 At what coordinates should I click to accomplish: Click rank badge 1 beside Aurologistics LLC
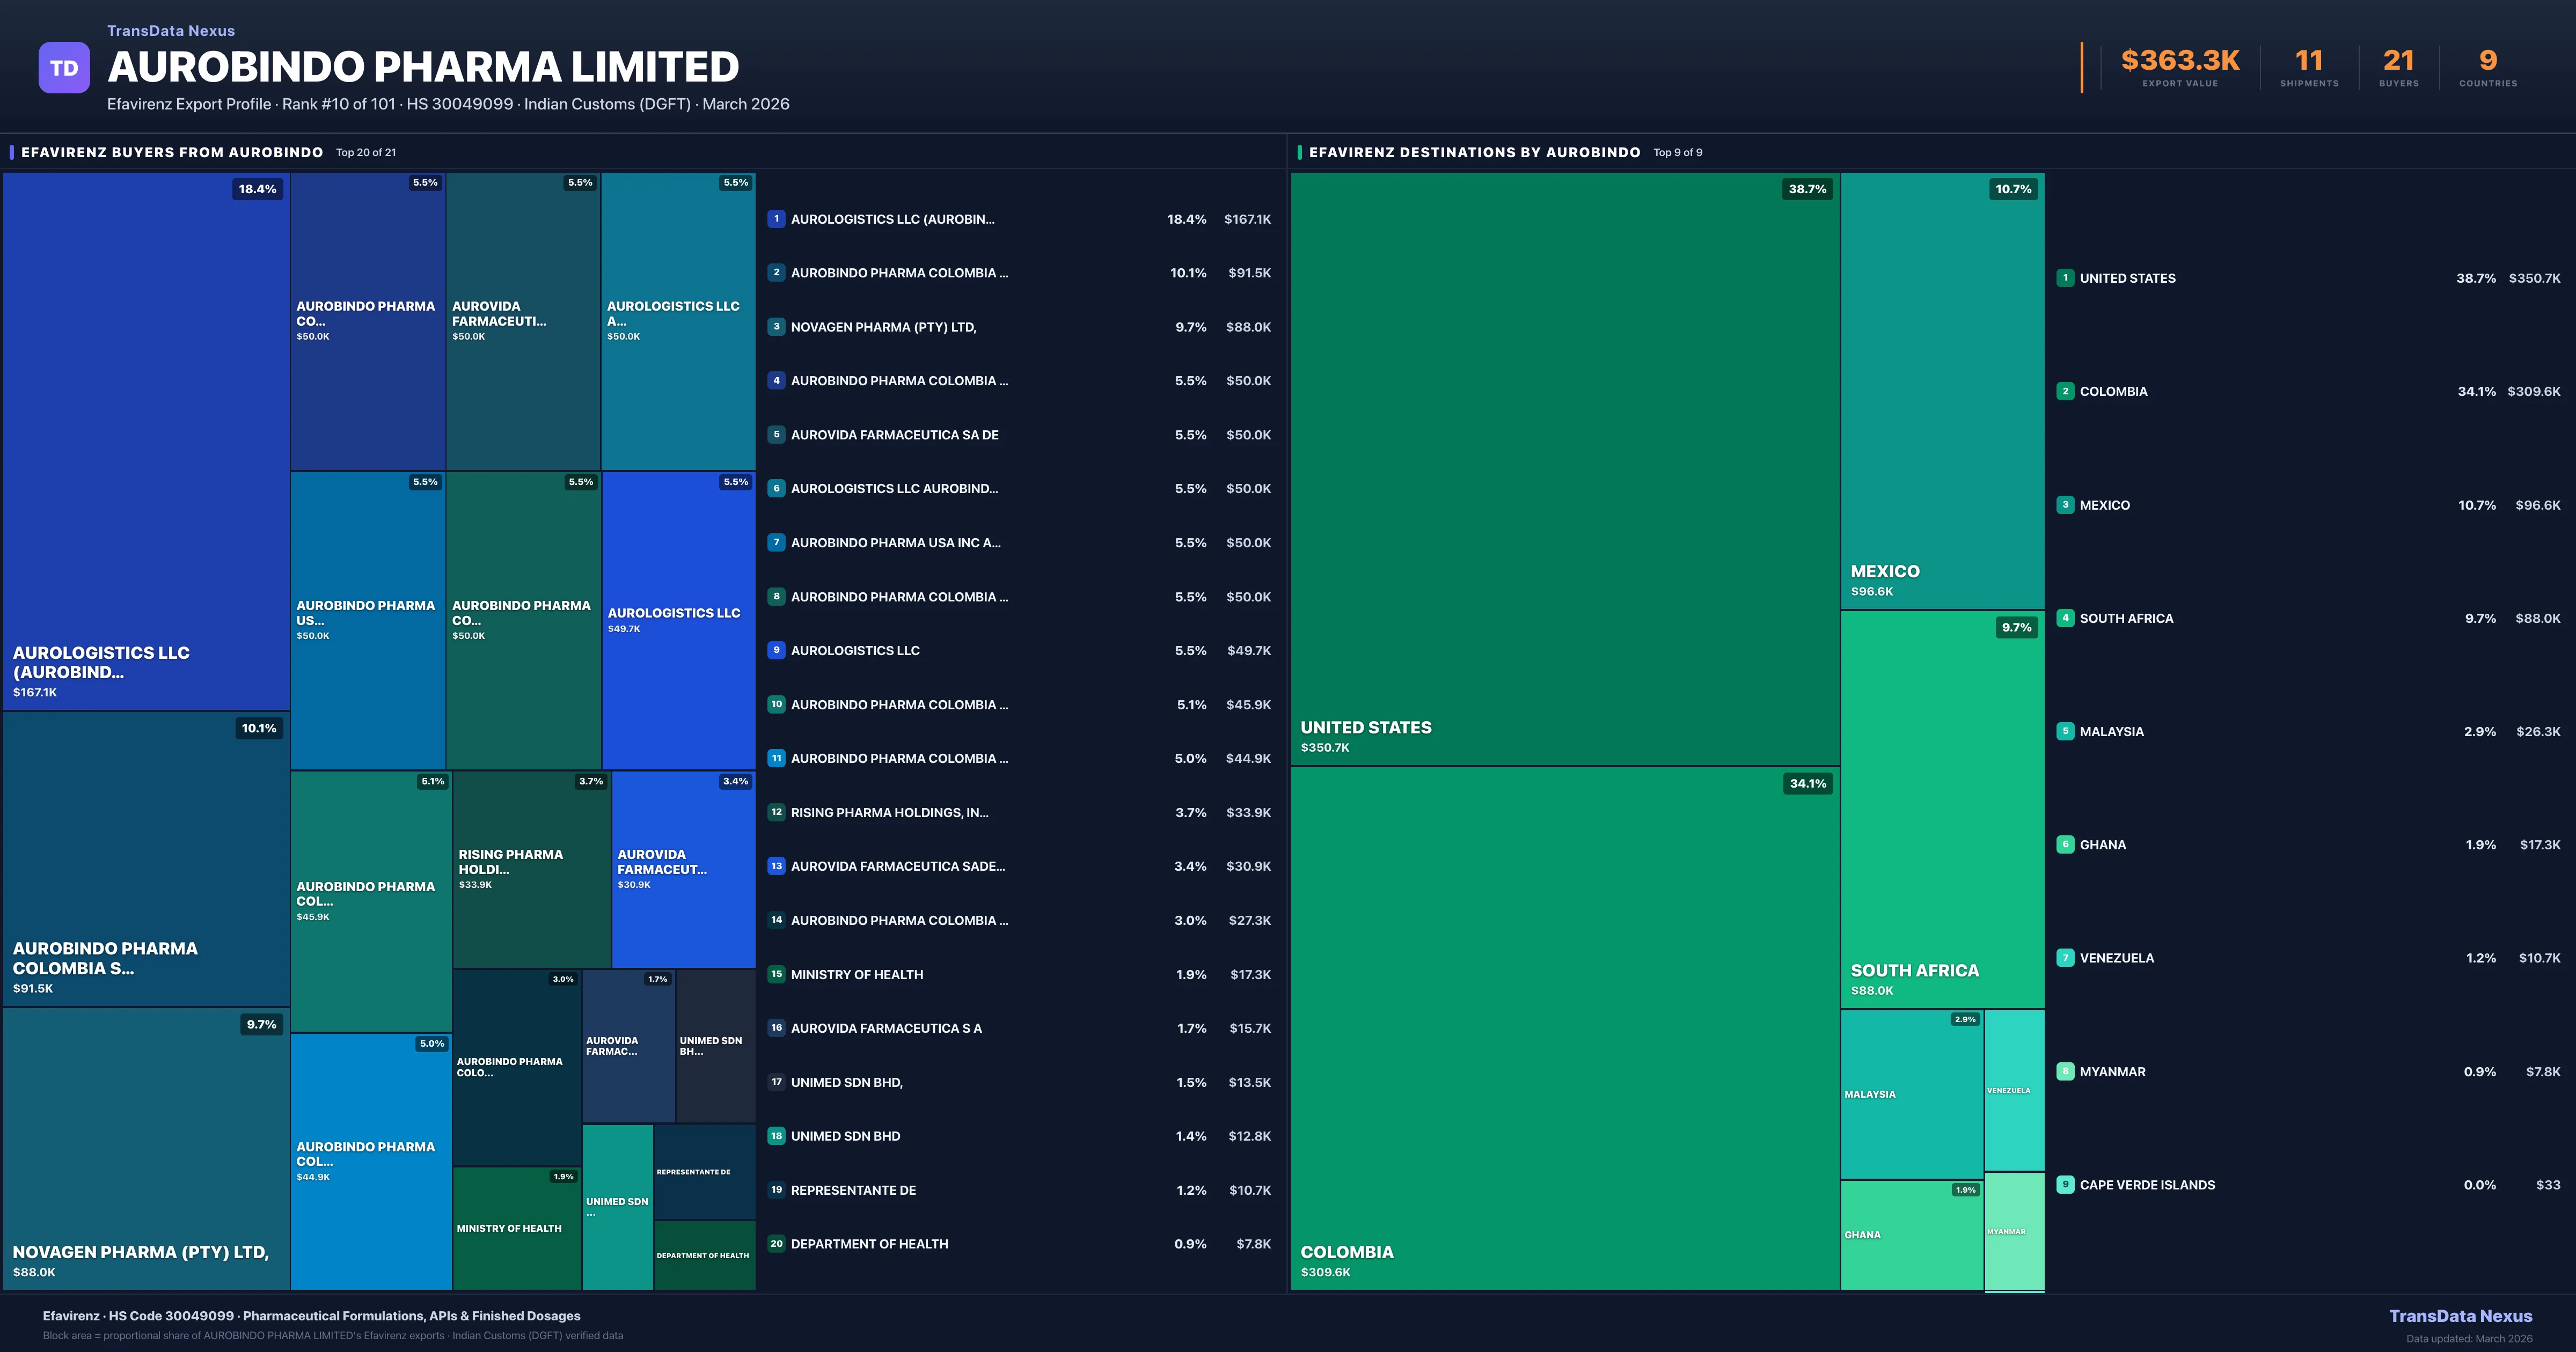coord(776,219)
